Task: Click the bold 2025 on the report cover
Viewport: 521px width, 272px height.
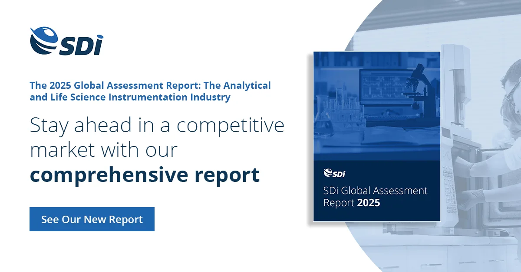Action: [x=368, y=203]
